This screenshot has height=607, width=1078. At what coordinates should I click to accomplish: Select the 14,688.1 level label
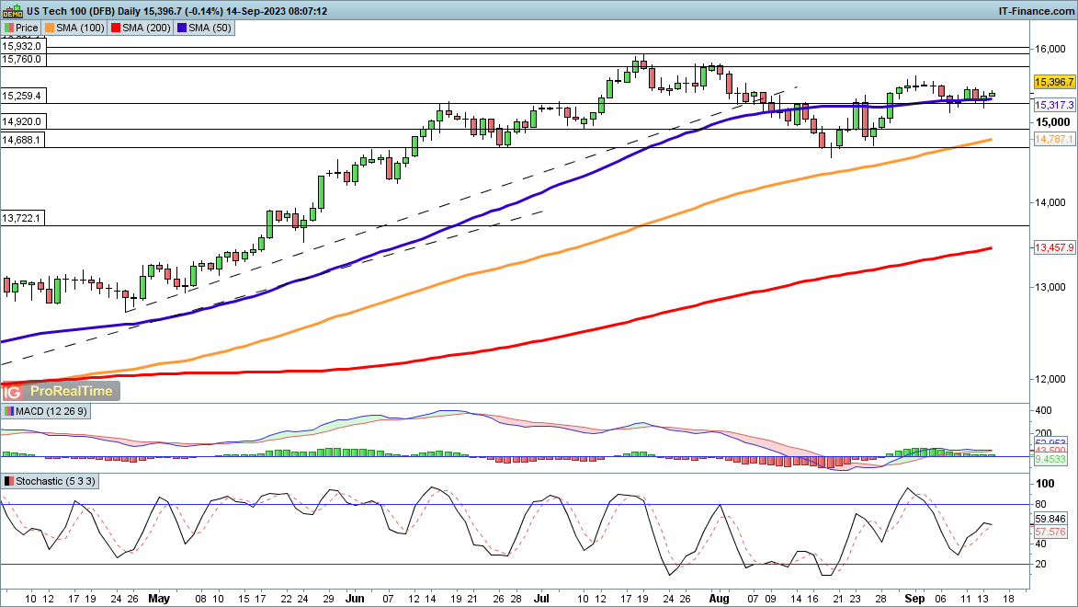(x=23, y=140)
